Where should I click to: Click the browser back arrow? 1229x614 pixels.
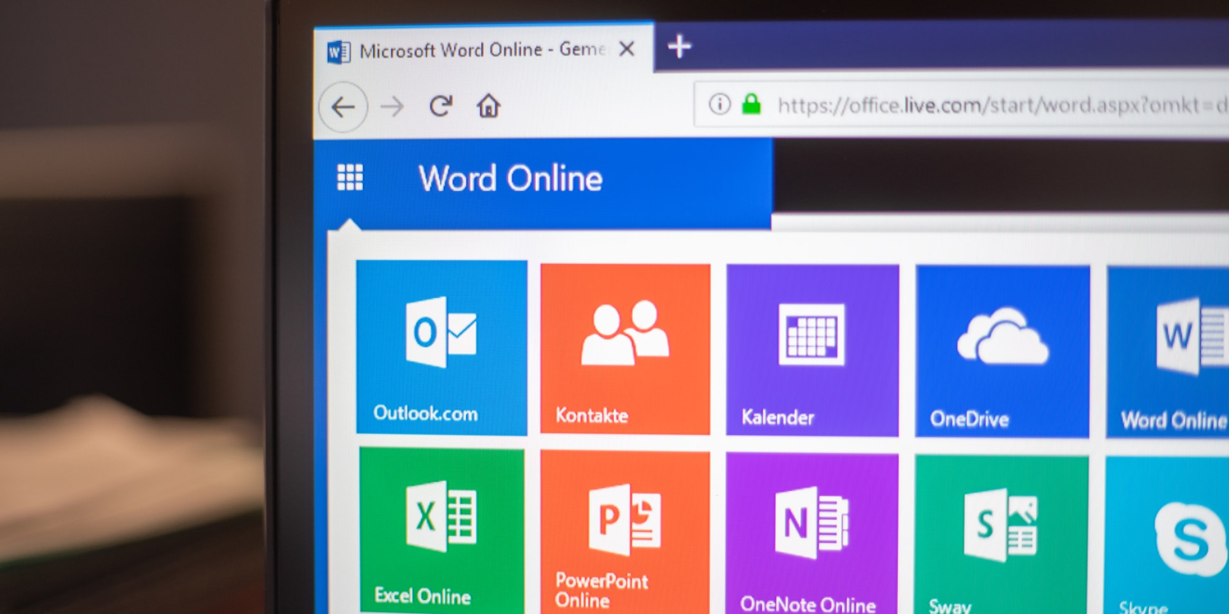click(343, 107)
